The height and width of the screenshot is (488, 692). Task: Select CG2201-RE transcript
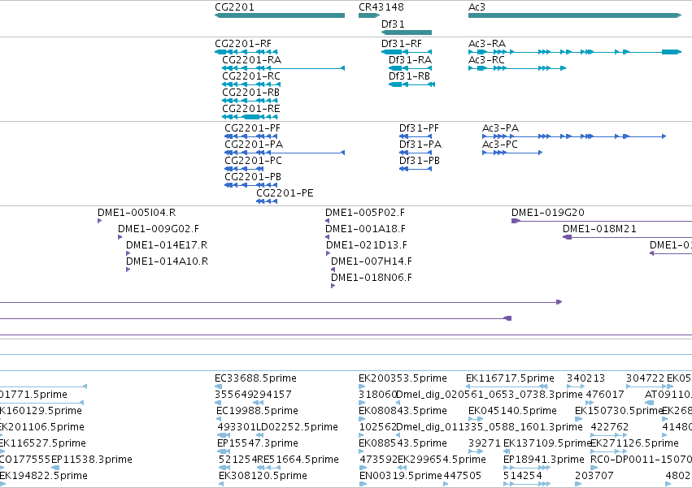250,117
